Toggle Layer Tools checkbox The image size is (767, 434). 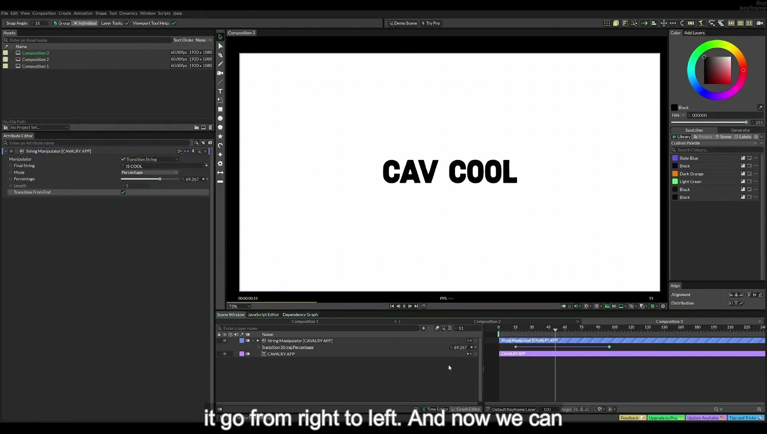click(127, 23)
